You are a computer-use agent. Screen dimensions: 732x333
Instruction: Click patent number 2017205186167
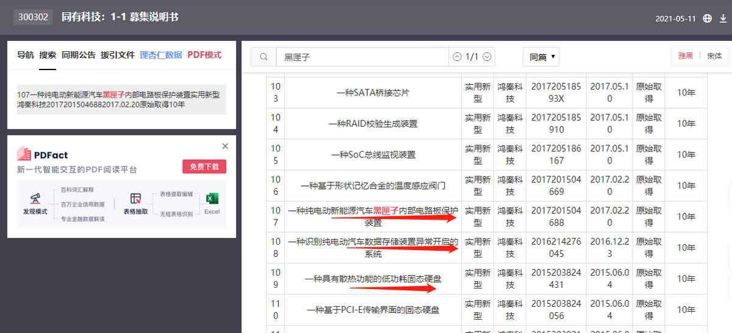pyautogui.click(x=556, y=155)
